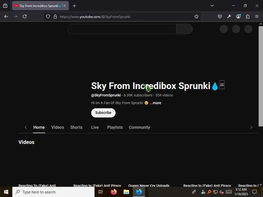The height and width of the screenshot is (197, 263).
Task: Open the Shorts tab
Action: click(x=76, y=127)
